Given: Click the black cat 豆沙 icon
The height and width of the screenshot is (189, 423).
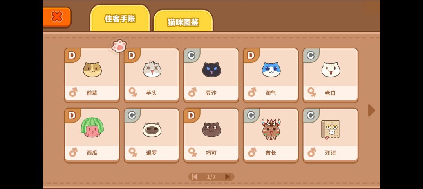Looking at the screenshot, I should click(x=211, y=70).
